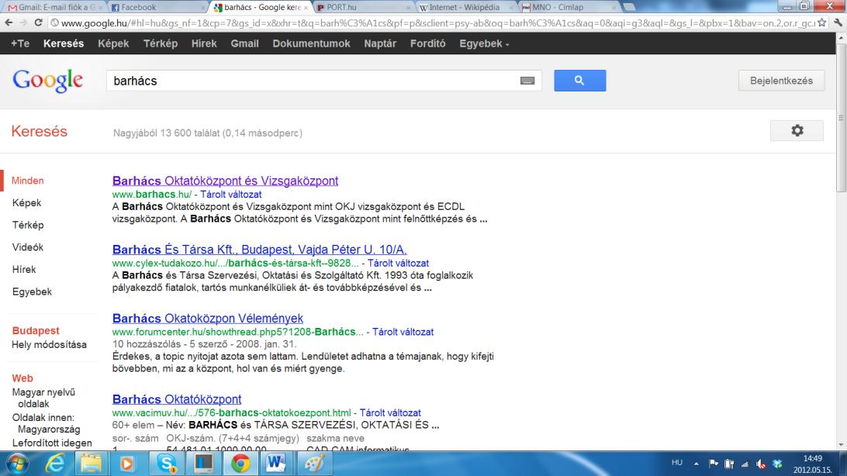Image resolution: width=847 pixels, height=476 pixels.
Task: Open the Barhács Oktatóközpont vacimuv result
Action: click(x=177, y=399)
